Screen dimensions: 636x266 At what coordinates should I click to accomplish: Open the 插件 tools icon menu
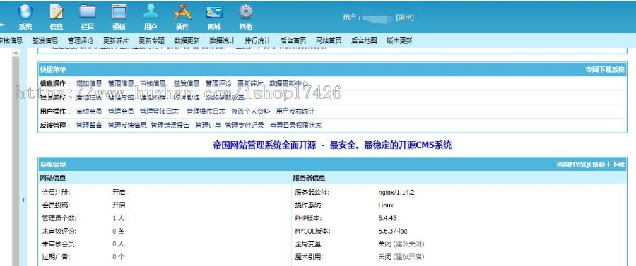pyautogui.click(x=182, y=16)
